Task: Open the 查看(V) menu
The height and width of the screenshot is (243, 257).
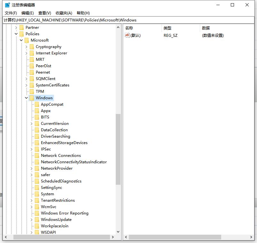Action: (x=44, y=13)
